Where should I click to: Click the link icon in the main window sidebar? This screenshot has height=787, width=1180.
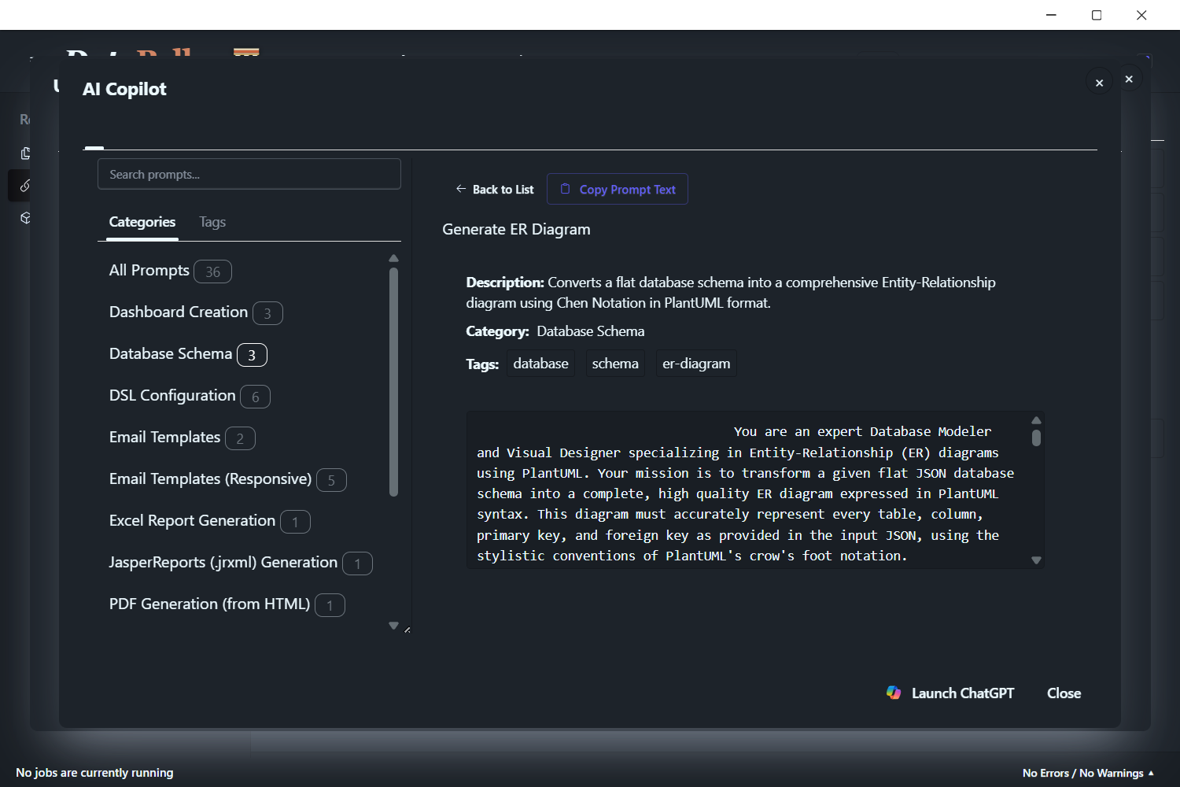[x=25, y=186]
